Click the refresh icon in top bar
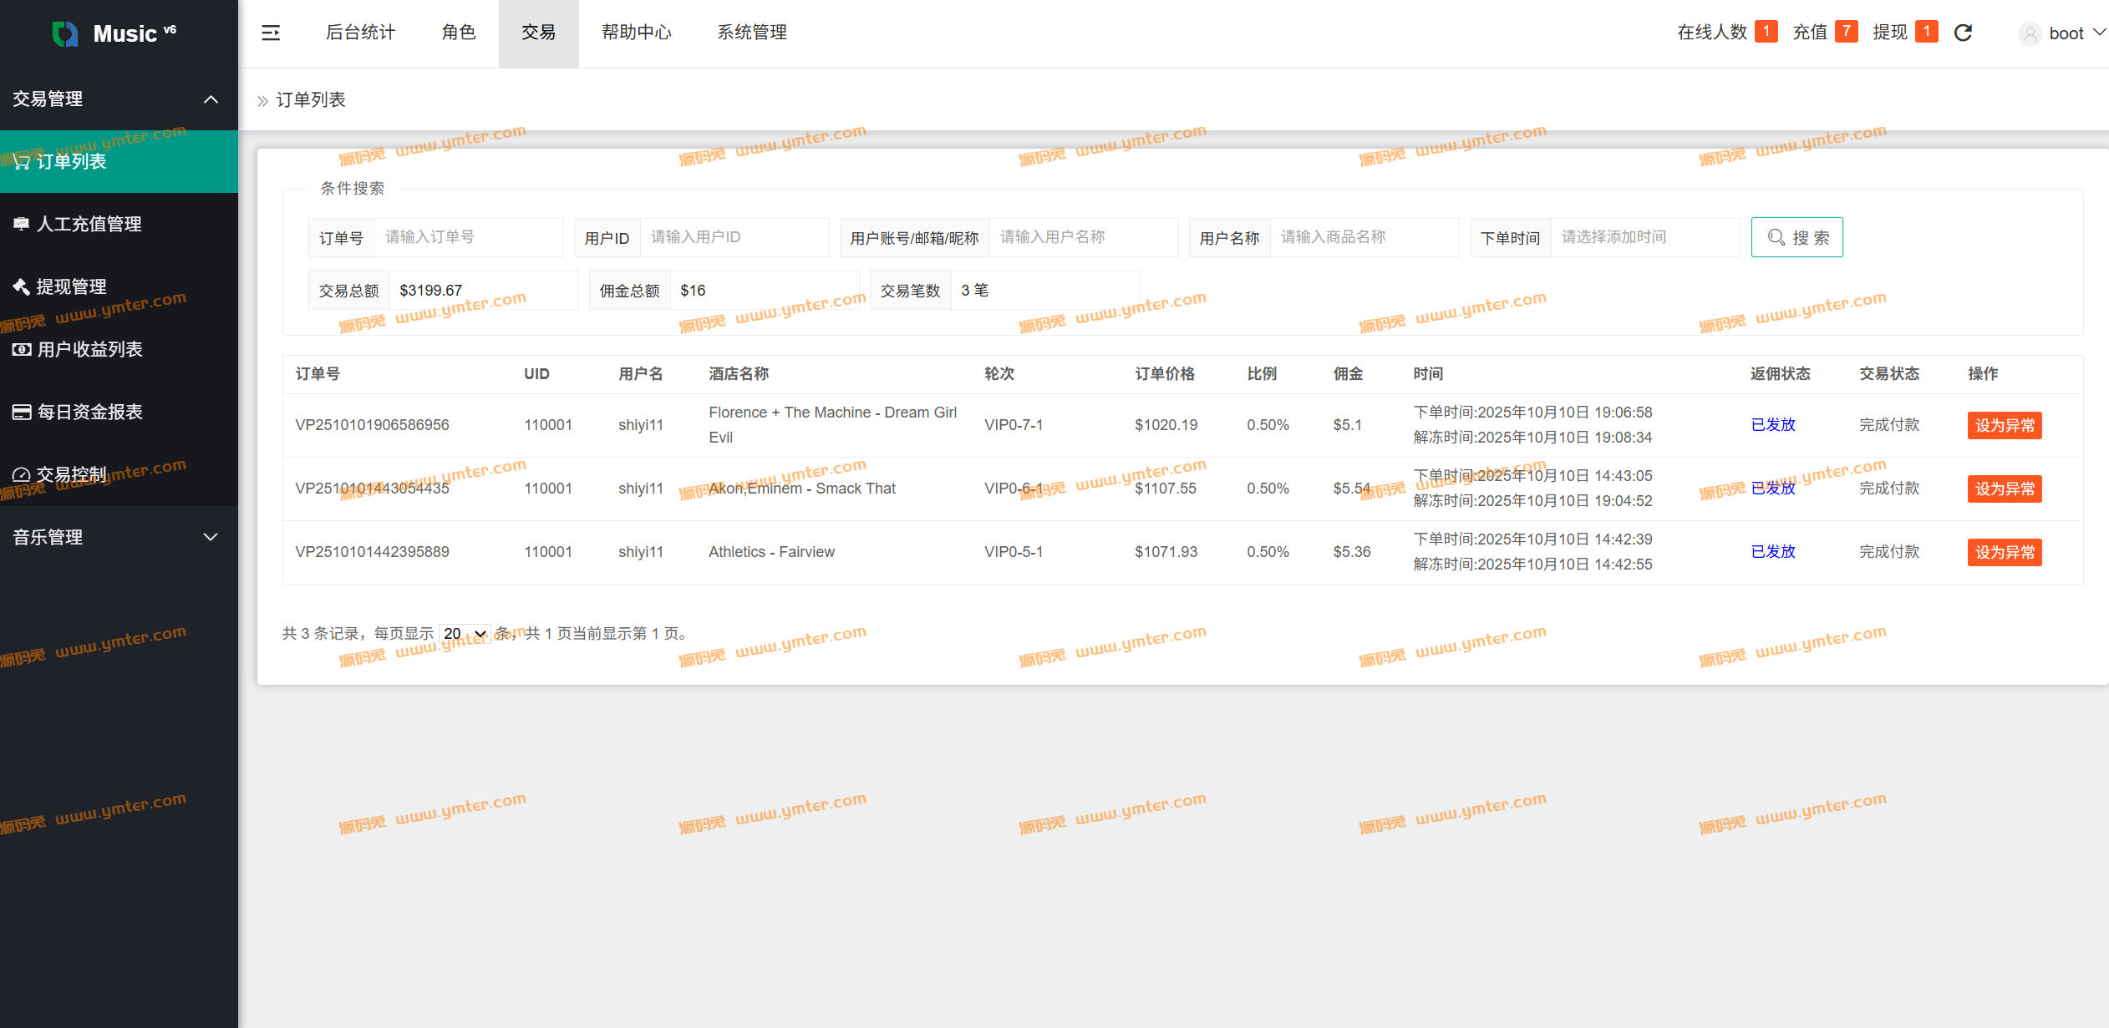Viewport: 2109px width, 1028px height. (x=1963, y=33)
